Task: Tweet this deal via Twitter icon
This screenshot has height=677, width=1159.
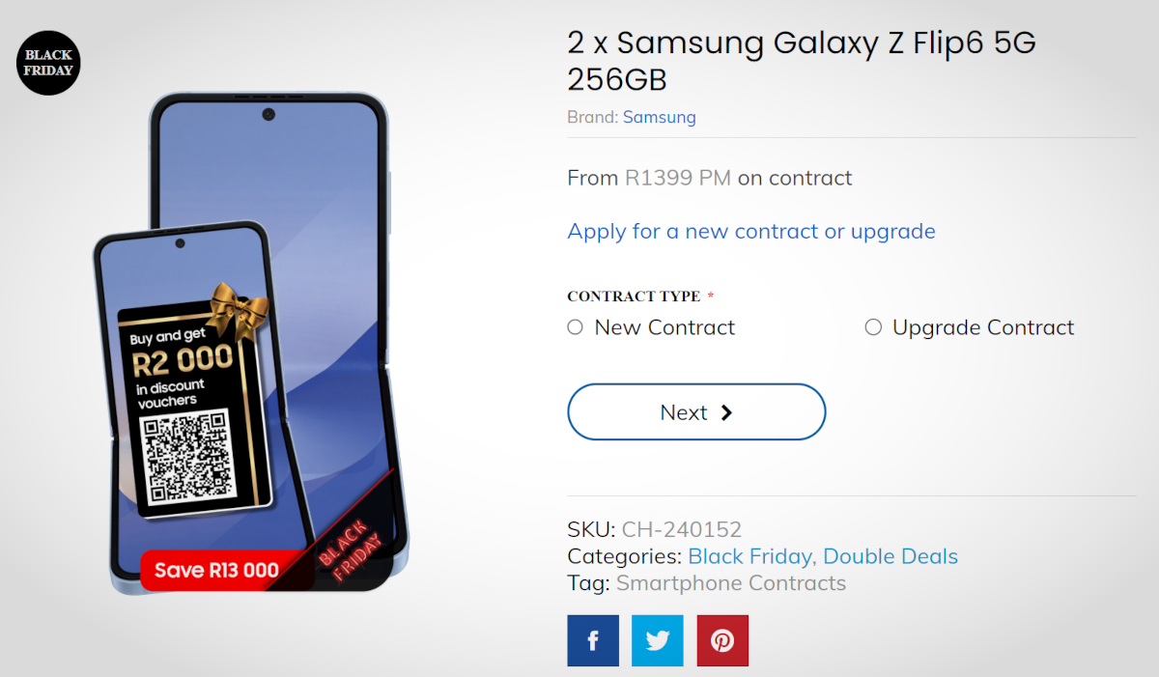Action: click(x=658, y=640)
